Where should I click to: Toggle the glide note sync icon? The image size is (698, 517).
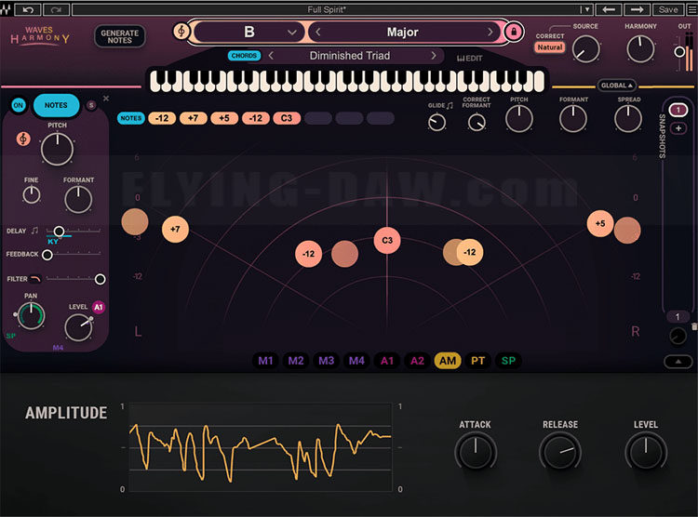coord(450,105)
